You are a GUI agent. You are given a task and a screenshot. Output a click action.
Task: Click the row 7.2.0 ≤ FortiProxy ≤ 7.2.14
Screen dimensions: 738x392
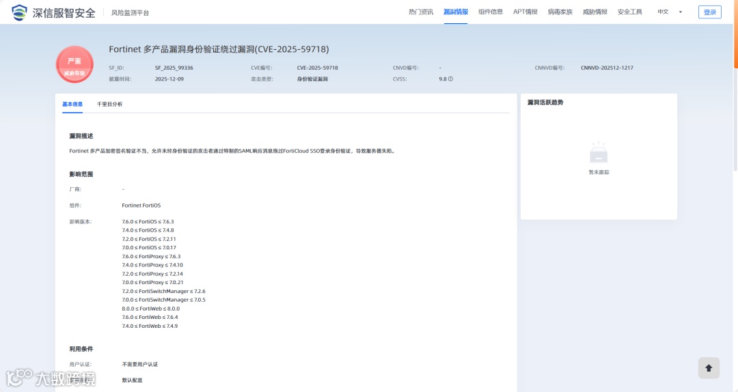pyautogui.click(x=152, y=274)
